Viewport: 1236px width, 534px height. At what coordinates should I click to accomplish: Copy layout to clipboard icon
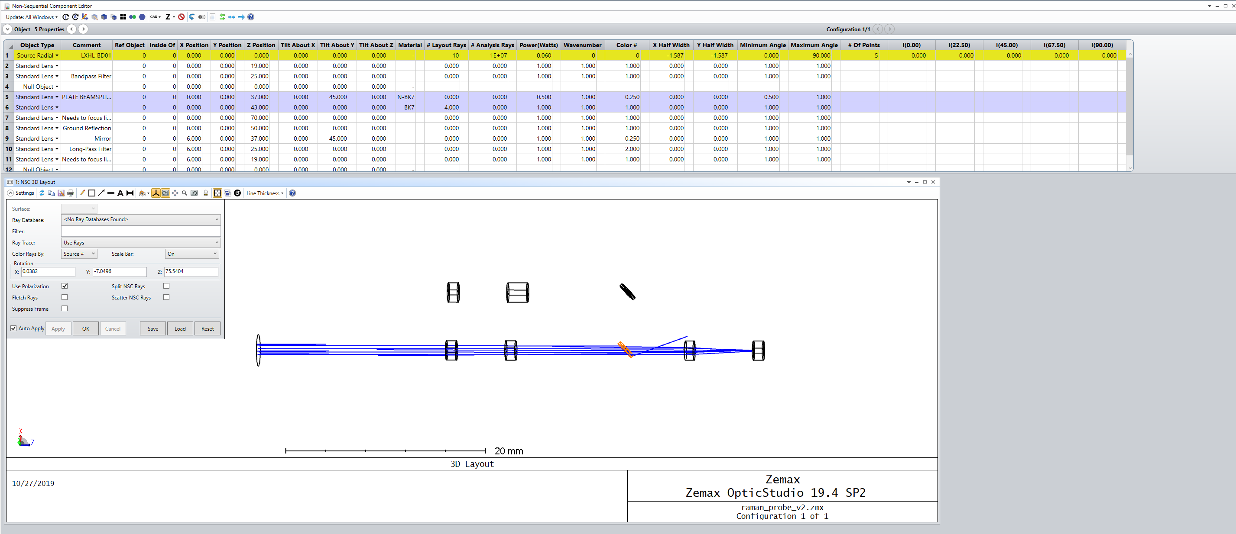point(52,193)
